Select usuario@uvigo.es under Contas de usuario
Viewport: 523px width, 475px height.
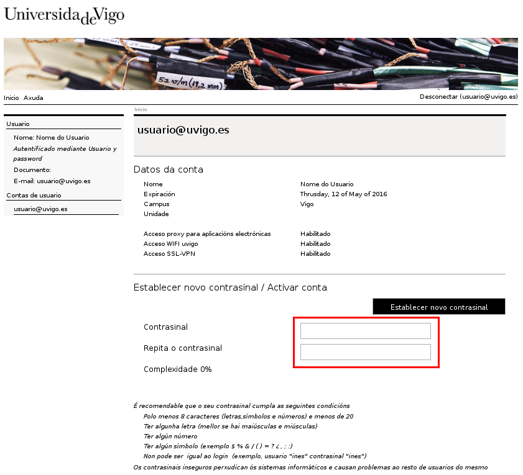[40, 209]
